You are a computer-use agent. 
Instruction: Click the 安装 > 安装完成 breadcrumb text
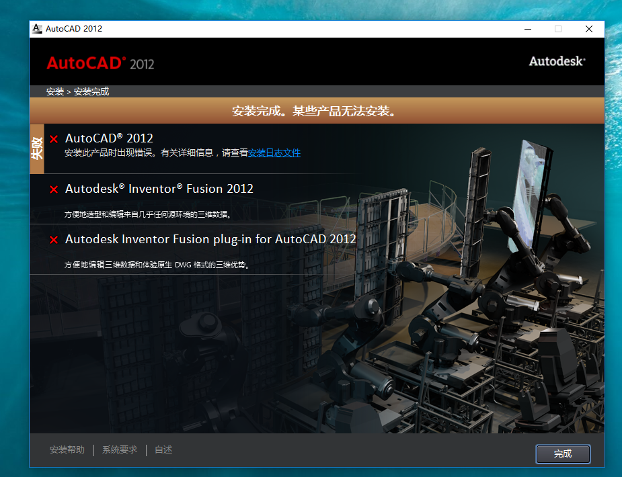pyautogui.click(x=78, y=91)
